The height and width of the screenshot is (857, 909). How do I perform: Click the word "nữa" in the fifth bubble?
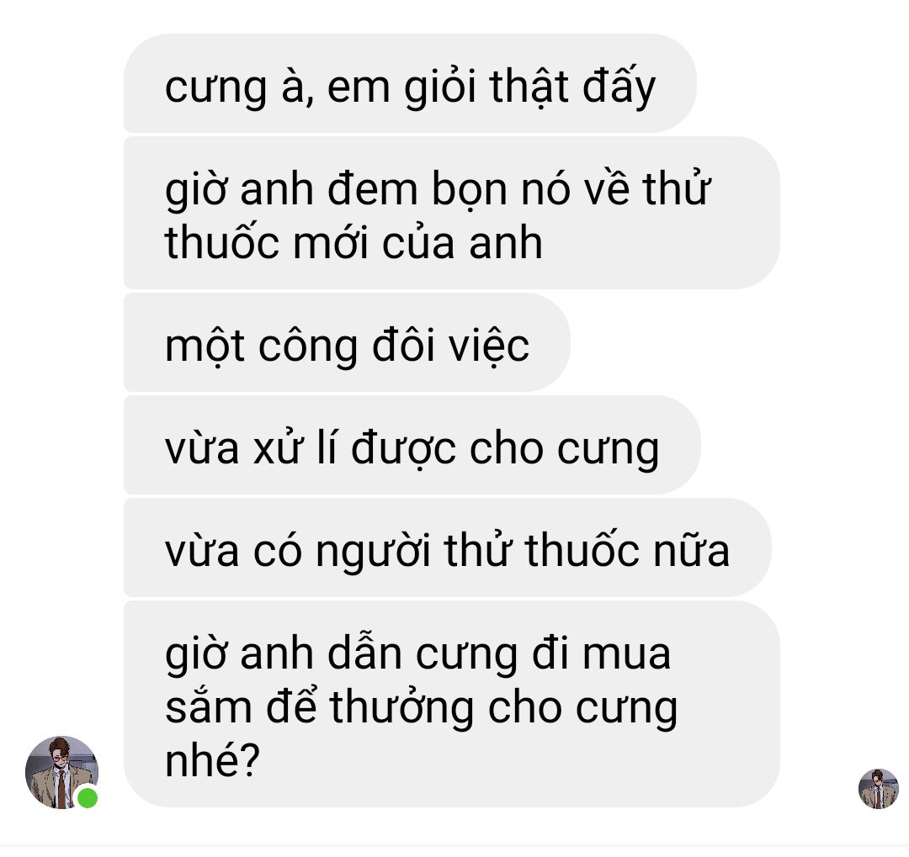click(x=691, y=551)
